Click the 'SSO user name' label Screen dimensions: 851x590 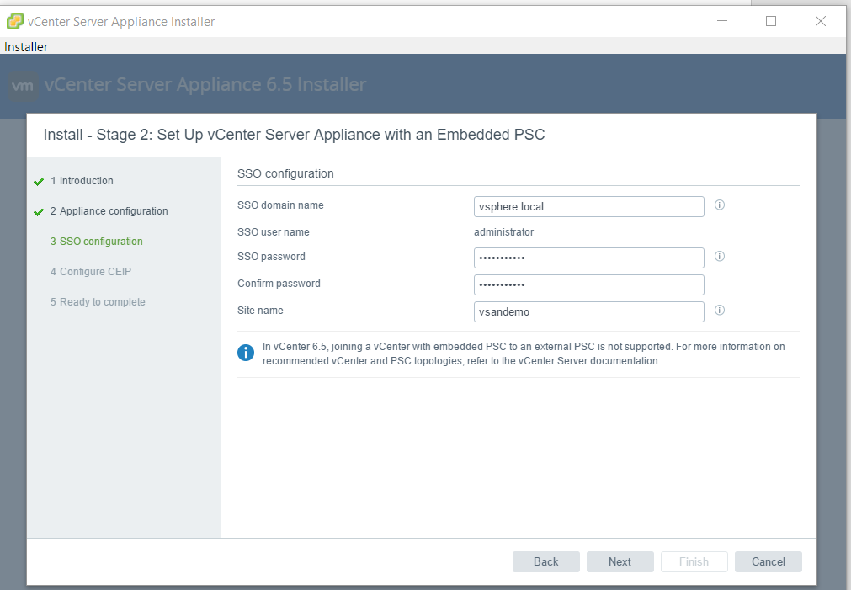[x=274, y=232]
